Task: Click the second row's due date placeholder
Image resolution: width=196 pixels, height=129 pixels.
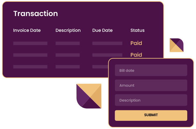Action: 107,55
